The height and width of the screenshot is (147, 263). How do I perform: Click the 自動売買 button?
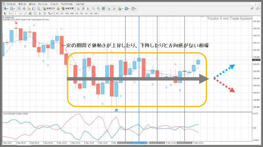click(x=68, y=8)
